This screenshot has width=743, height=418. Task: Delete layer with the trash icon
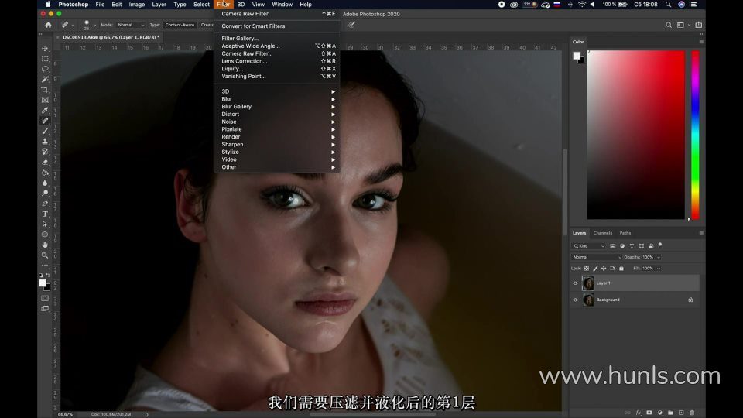[692, 413]
